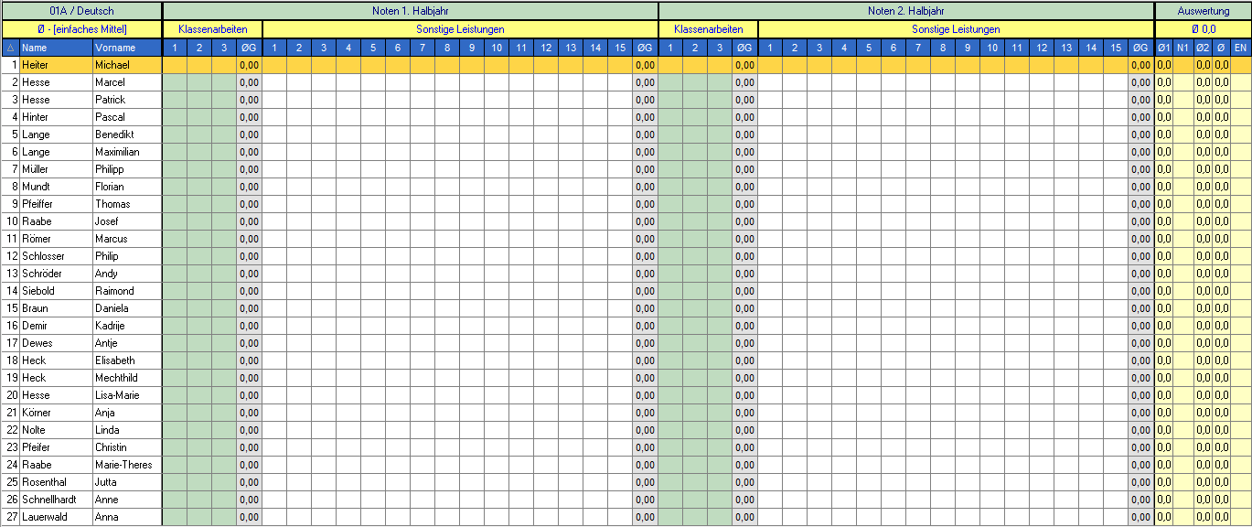Click Sonstige Leistungen header under Noten 2. Halbjahr
Viewport: 1252px width, 527px height.
point(956,29)
